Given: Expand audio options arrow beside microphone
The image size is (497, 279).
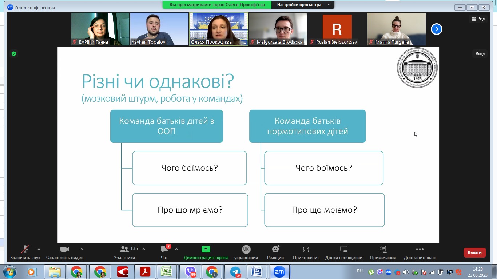Looking at the screenshot, I should point(39,249).
